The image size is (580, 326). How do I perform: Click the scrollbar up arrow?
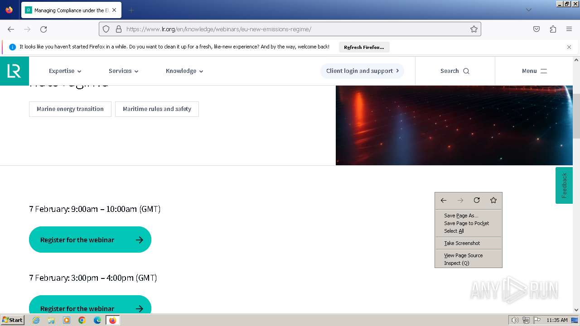(x=576, y=60)
